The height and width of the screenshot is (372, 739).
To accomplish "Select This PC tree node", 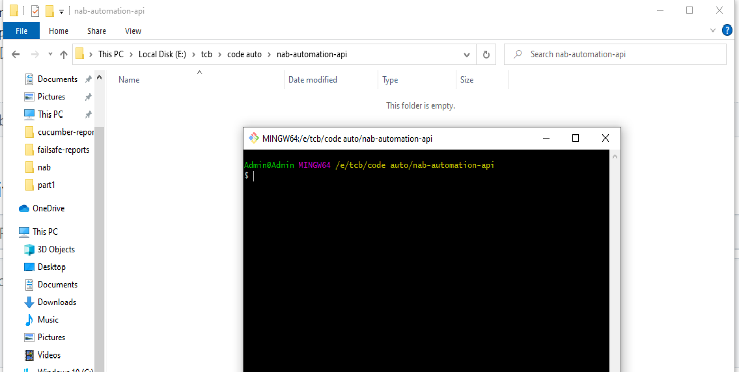I will click(45, 232).
